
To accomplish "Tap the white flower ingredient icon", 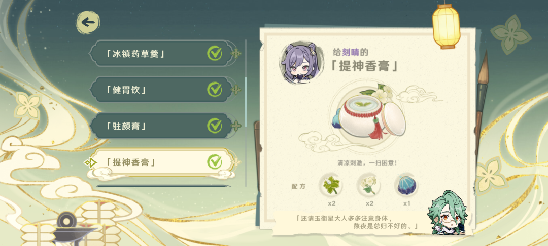I will click(368, 185).
